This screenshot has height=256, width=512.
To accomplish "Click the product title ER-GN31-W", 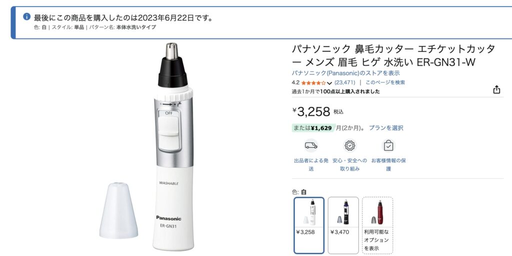I will tap(393, 56).
